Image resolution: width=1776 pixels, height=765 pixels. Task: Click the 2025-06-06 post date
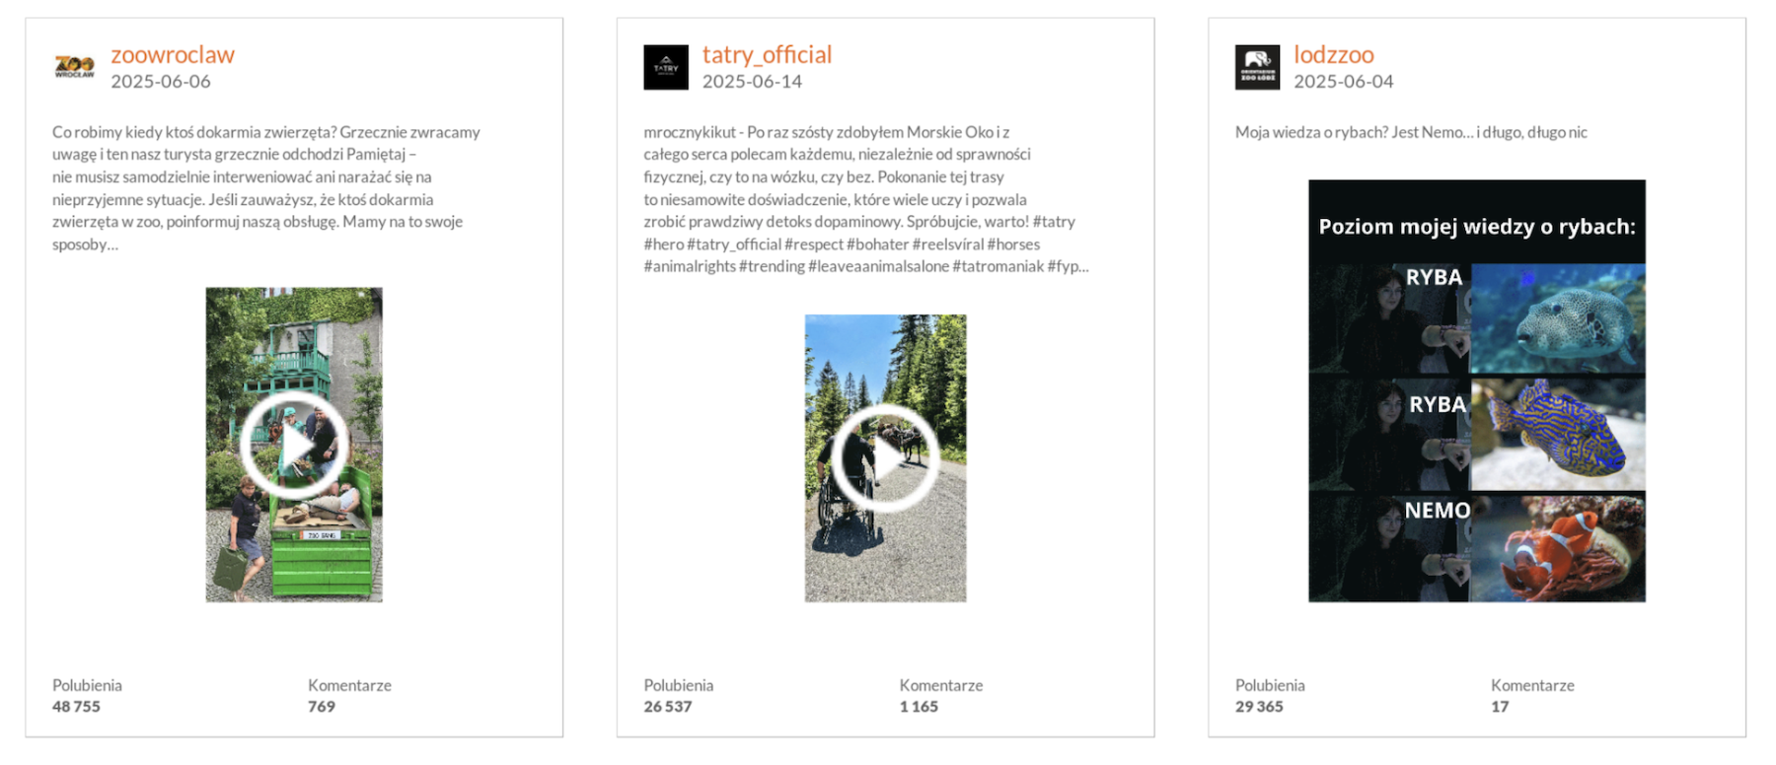[x=161, y=82]
